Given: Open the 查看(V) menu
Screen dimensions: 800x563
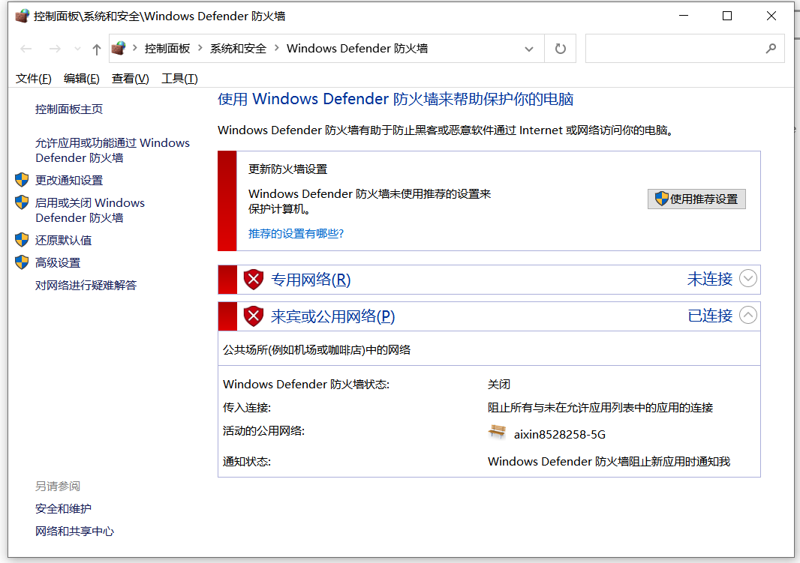Looking at the screenshot, I should (x=131, y=79).
